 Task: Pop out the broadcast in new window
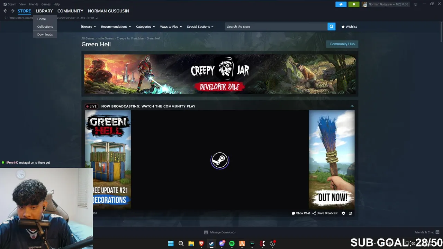tap(350, 213)
